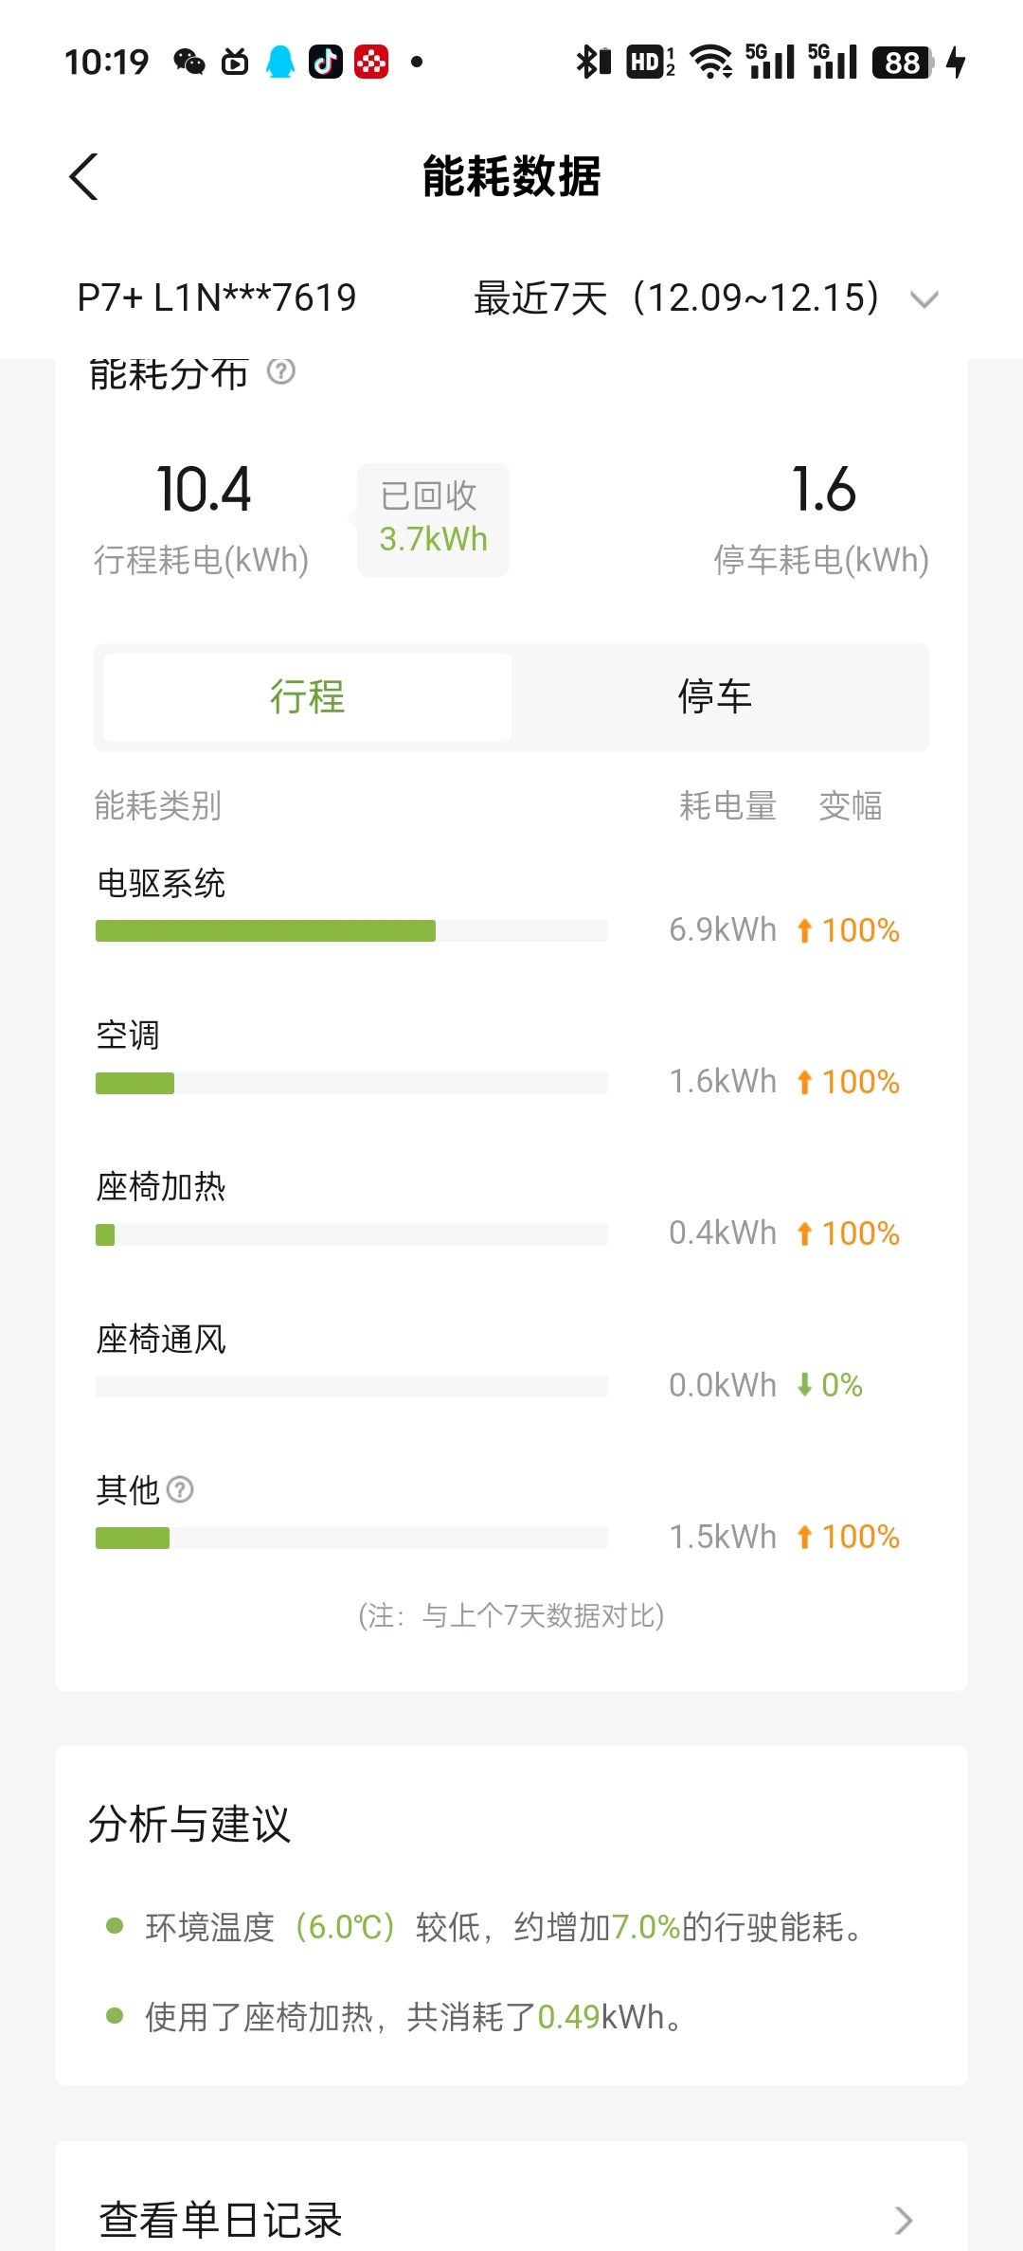This screenshot has width=1023, height=2251.
Task: Tap the battery level indicator
Action: pos(904,63)
